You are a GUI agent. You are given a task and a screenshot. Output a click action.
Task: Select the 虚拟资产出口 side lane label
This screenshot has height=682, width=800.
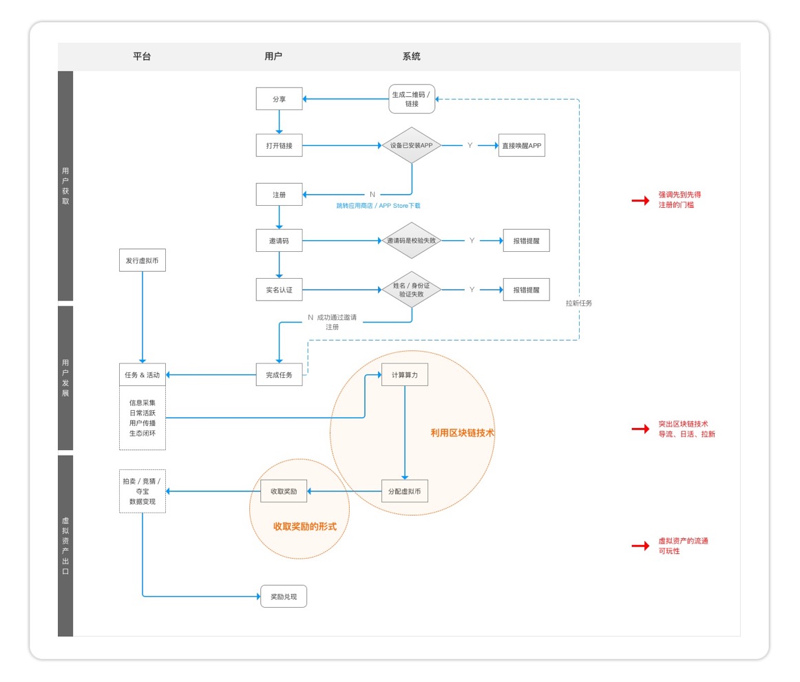(65, 546)
